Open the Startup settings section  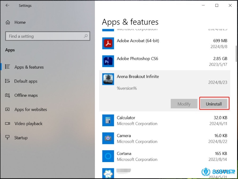pos(20,138)
